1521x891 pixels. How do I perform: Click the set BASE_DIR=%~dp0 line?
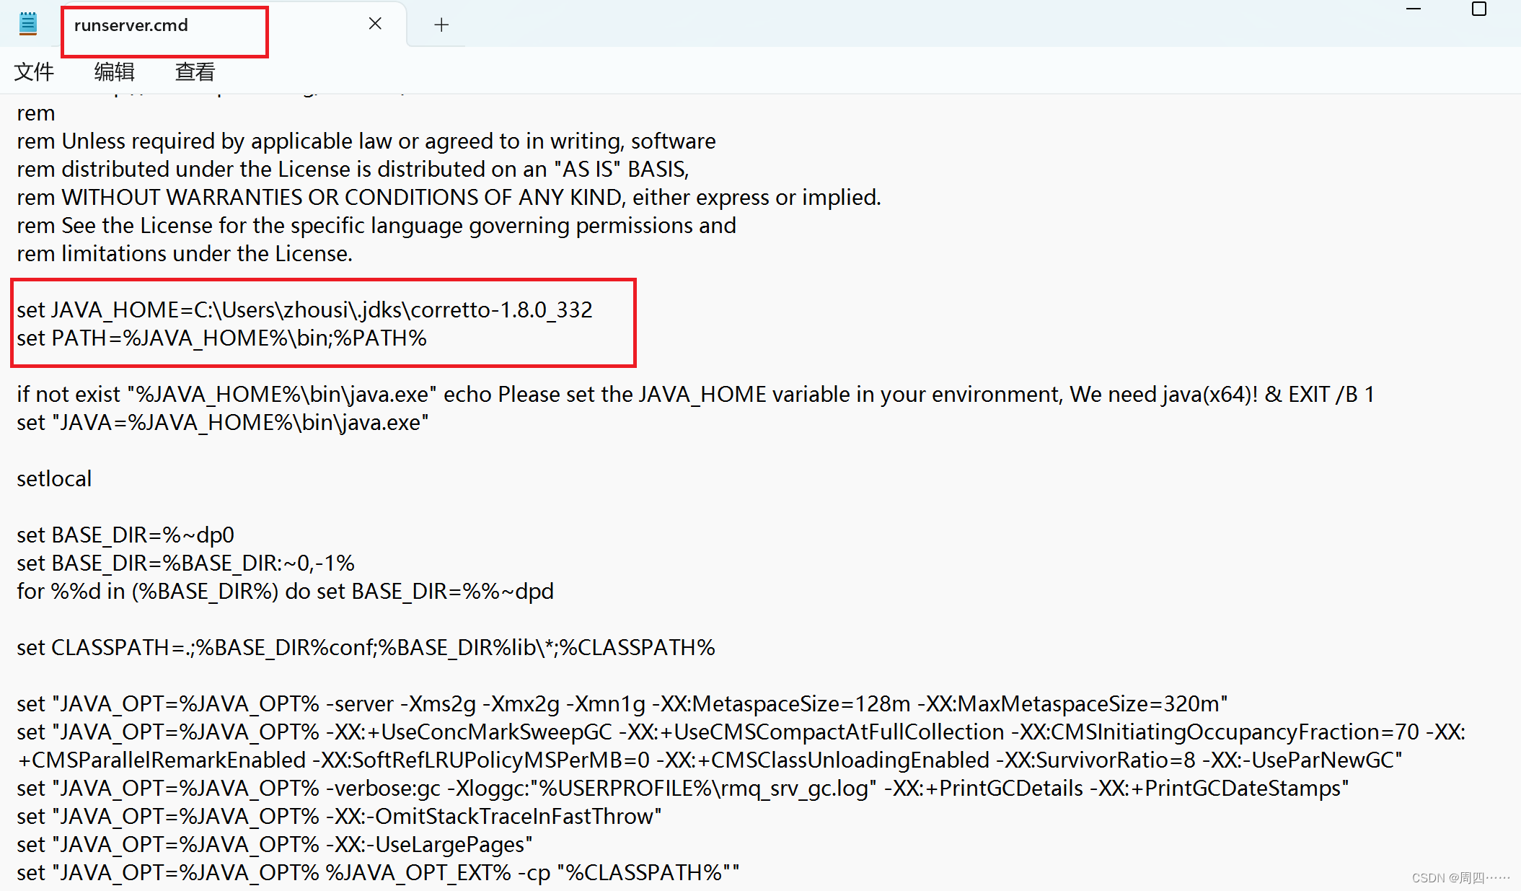[125, 535]
